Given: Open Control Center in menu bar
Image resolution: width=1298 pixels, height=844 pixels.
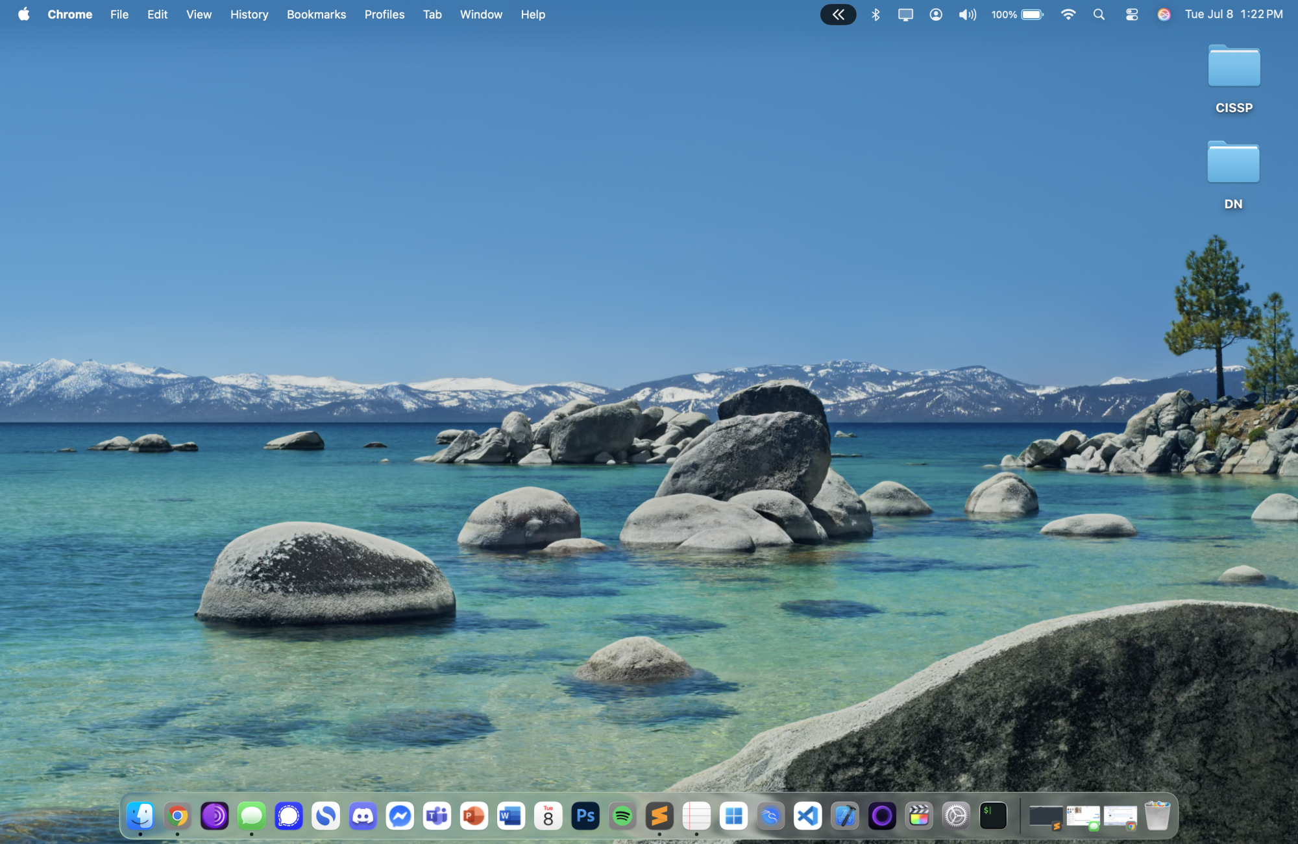Looking at the screenshot, I should click(x=1132, y=14).
